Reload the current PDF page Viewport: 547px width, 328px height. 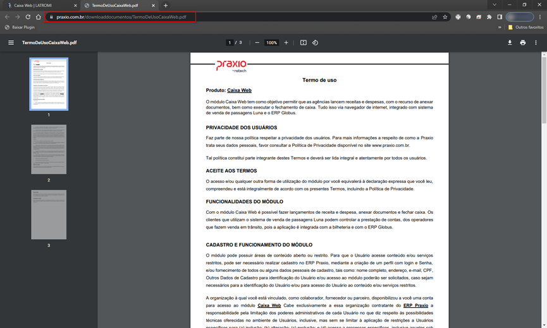28,16
